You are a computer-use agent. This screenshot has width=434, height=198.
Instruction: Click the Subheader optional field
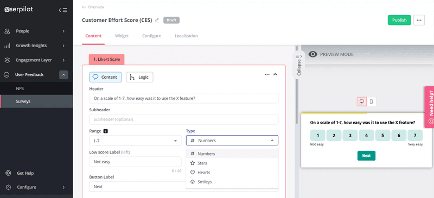(x=184, y=119)
